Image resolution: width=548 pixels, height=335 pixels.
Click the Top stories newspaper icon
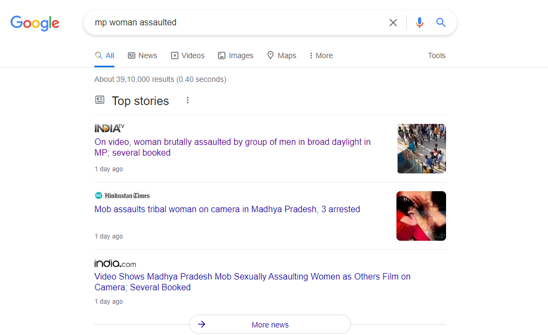tap(100, 100)
